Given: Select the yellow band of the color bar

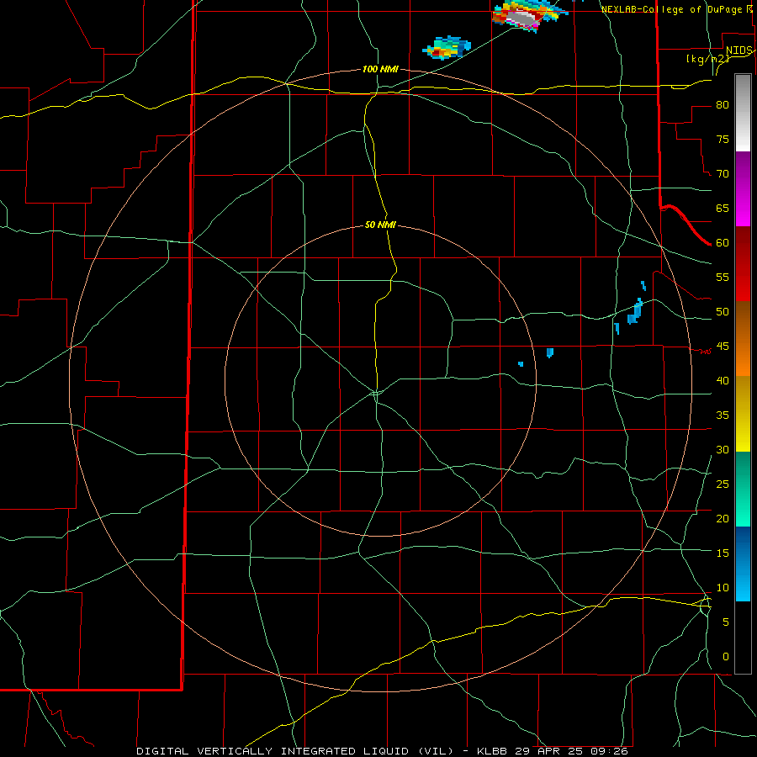Looking at the screenshot, I should coord(743,414).
